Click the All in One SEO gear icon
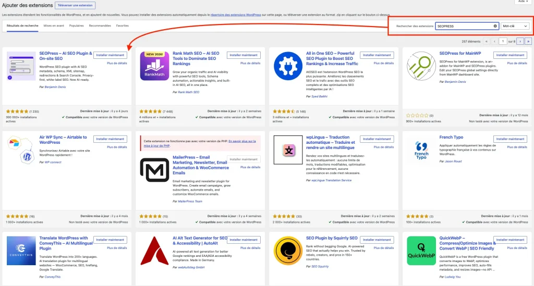The image size is (534, 286). tap(288, 66)
